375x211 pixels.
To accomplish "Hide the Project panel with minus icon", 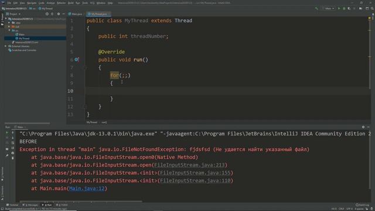I will (x=63, y=14).
